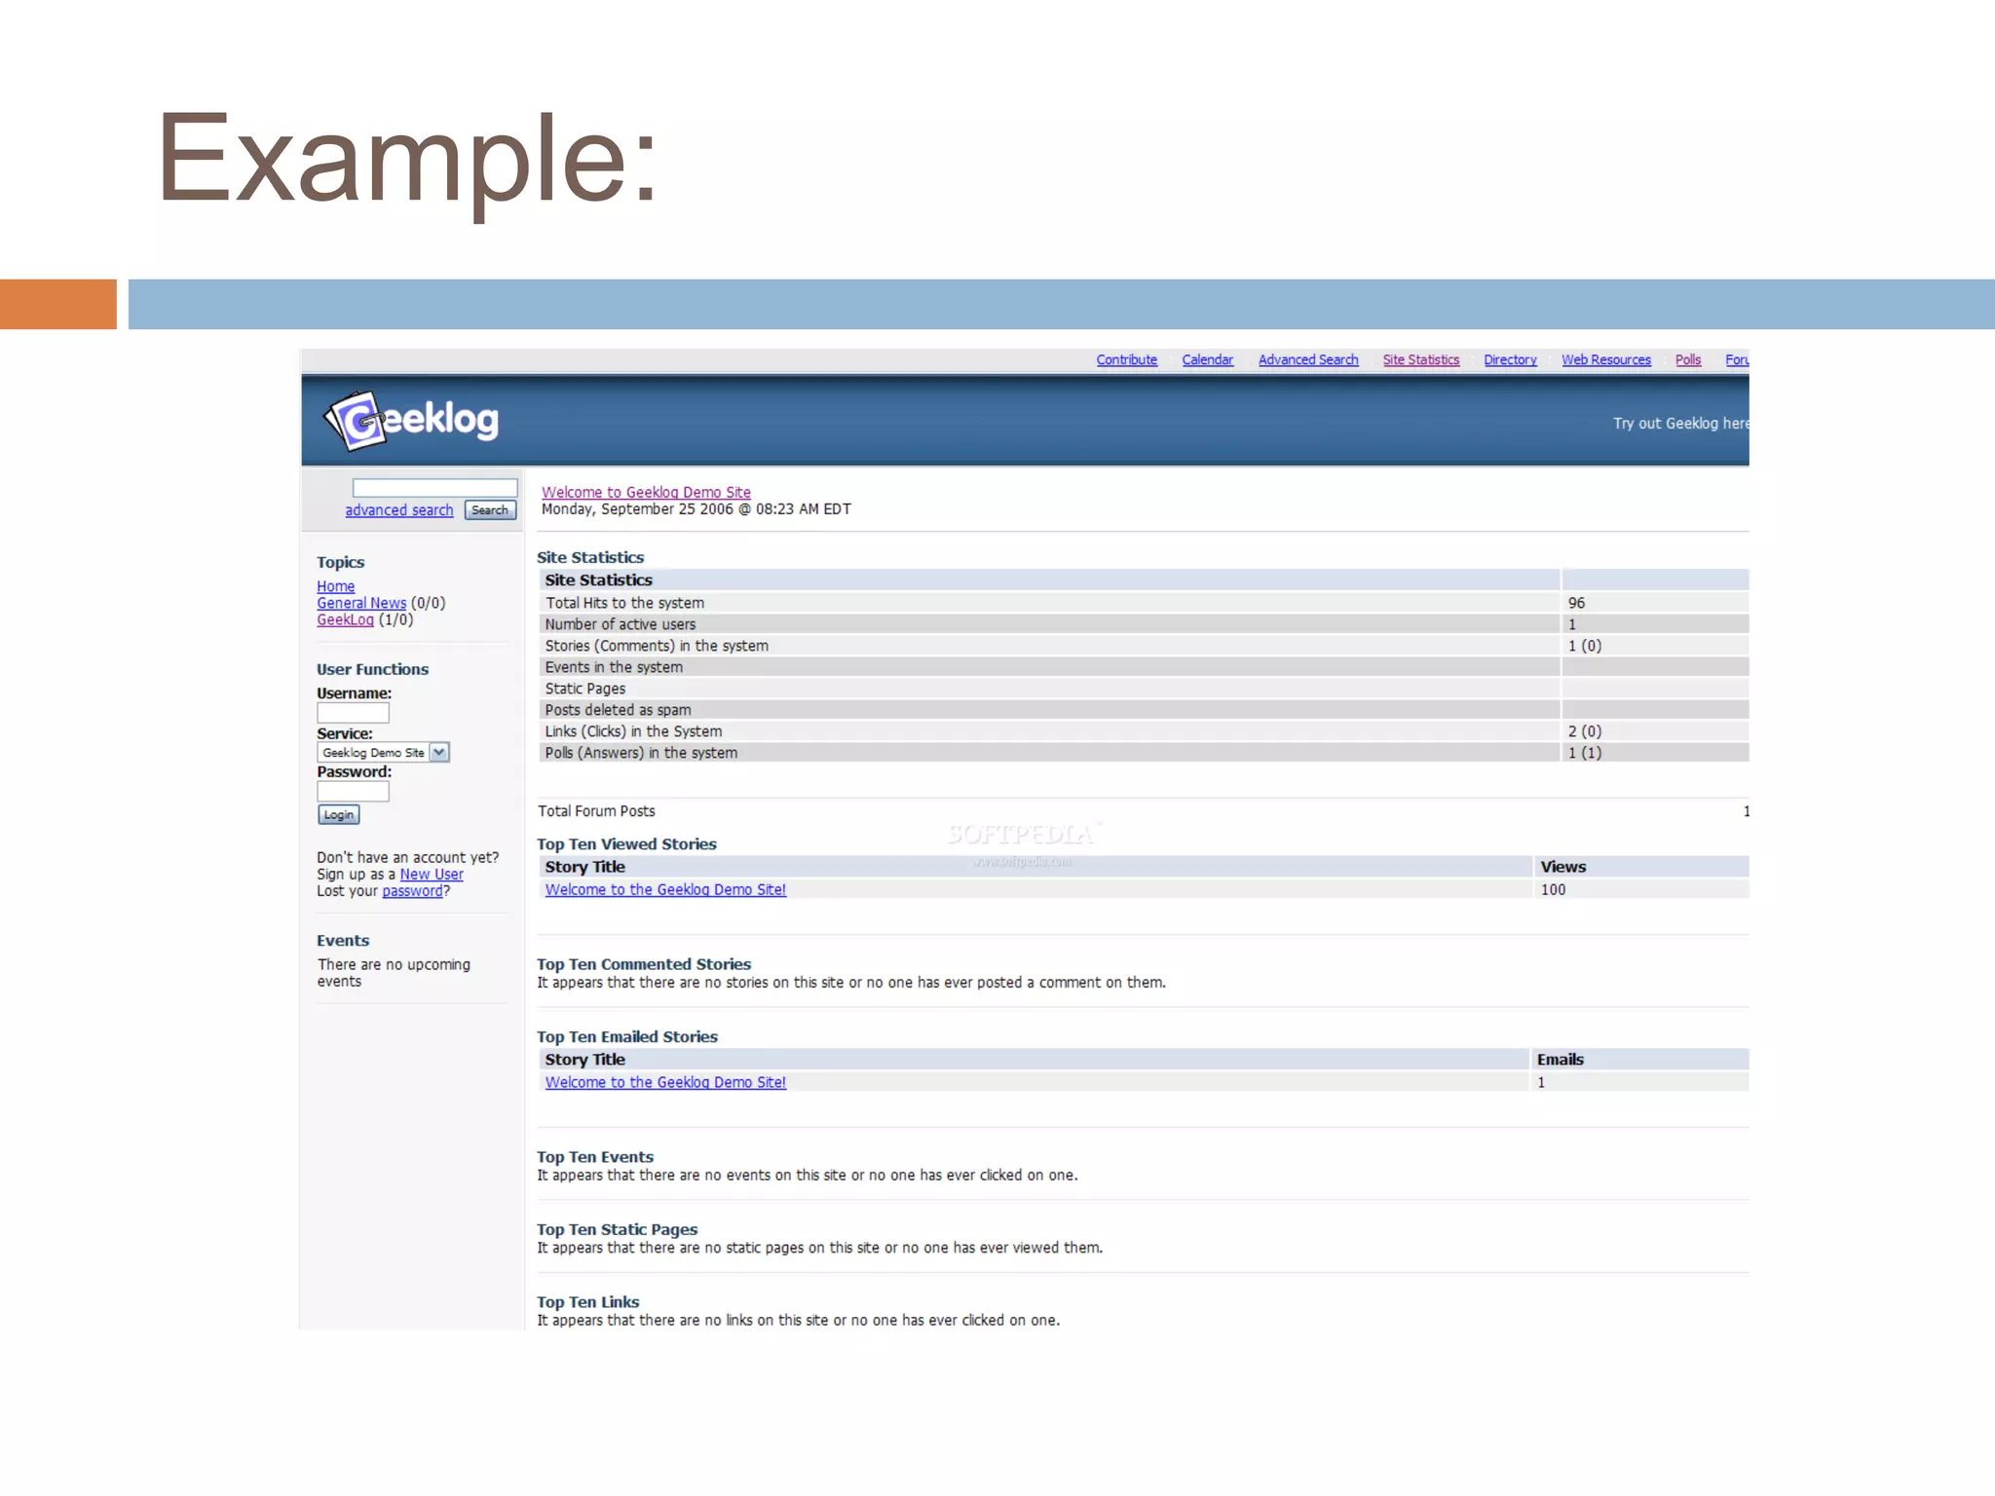Image resolution: width=1995 pixels, height=1496 pixels.
Task: Open the Contribute menu link
Action: (x=1126, y=360)
